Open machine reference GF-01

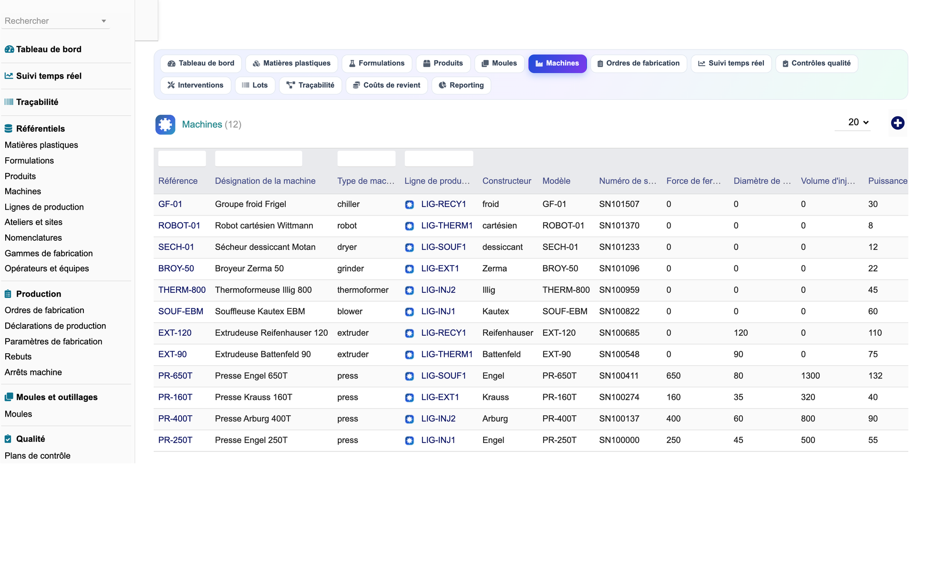(x=170, y=204)
